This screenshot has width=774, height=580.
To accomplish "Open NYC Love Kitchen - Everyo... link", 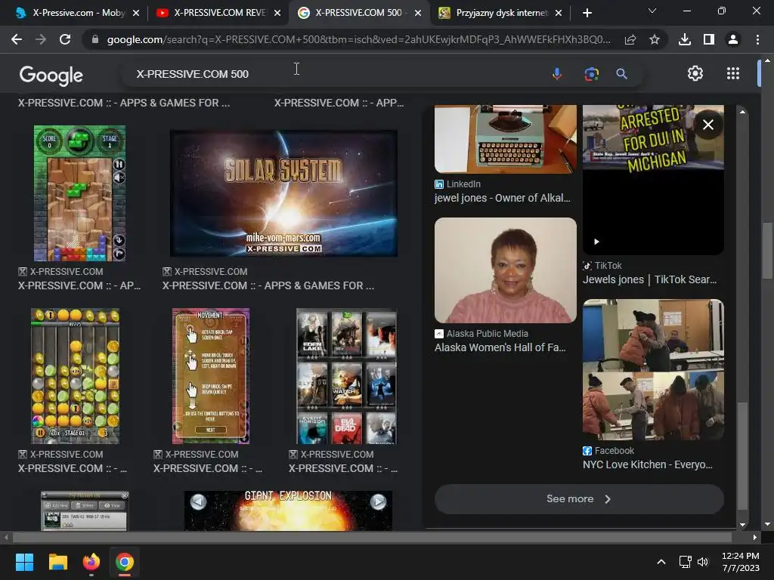I will tap(648, 464).
